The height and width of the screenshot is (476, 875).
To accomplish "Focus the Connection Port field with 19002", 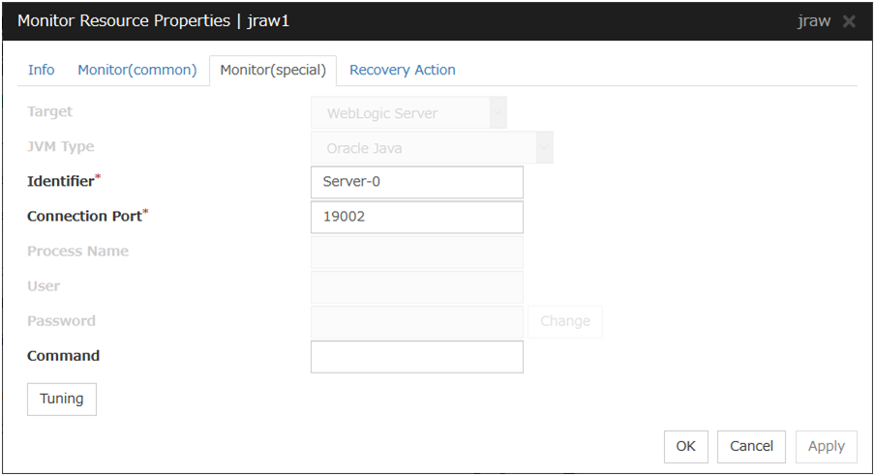I will coord(417,218).
